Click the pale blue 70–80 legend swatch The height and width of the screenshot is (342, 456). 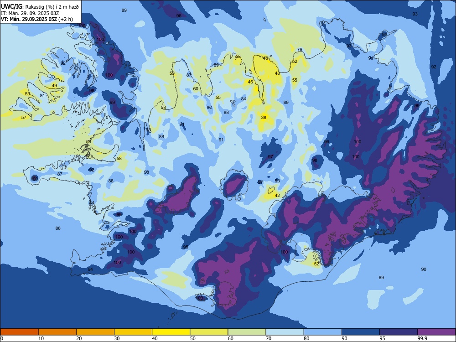pyautogui.click(x=285, y=332)
